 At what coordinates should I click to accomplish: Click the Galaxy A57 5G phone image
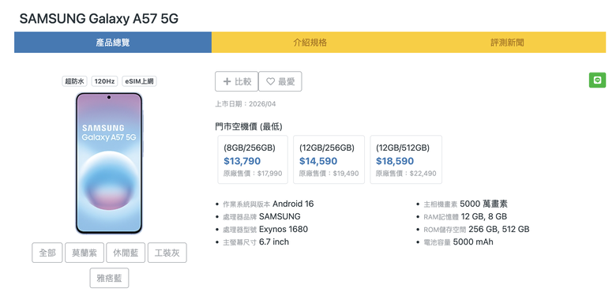click(x=109, y=163)
